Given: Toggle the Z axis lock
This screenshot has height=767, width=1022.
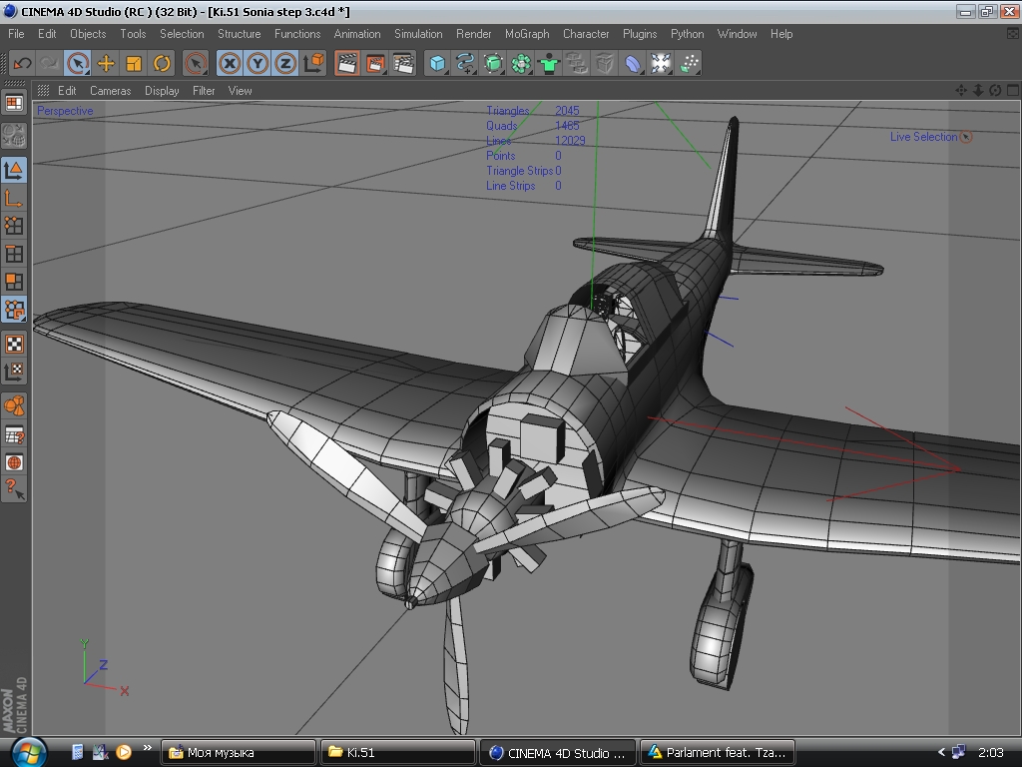Looking at the screenshot, I should (x=286, y=63).
